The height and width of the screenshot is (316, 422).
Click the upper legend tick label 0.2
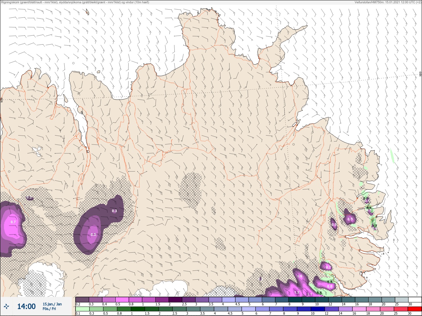[x=78, y=304]
